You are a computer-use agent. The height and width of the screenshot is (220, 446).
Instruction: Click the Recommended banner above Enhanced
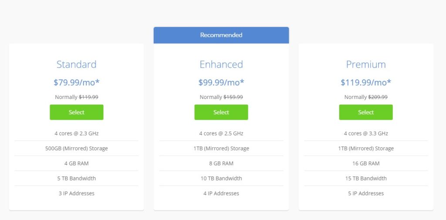coord(221,35)
